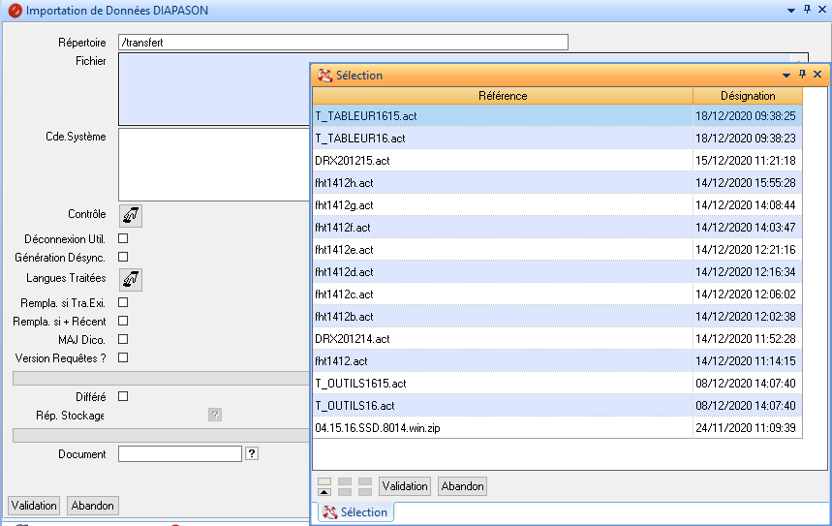Pin the Importation de Données window
The width and height of the screenshot is (832, 526).
tap(807, 10)
